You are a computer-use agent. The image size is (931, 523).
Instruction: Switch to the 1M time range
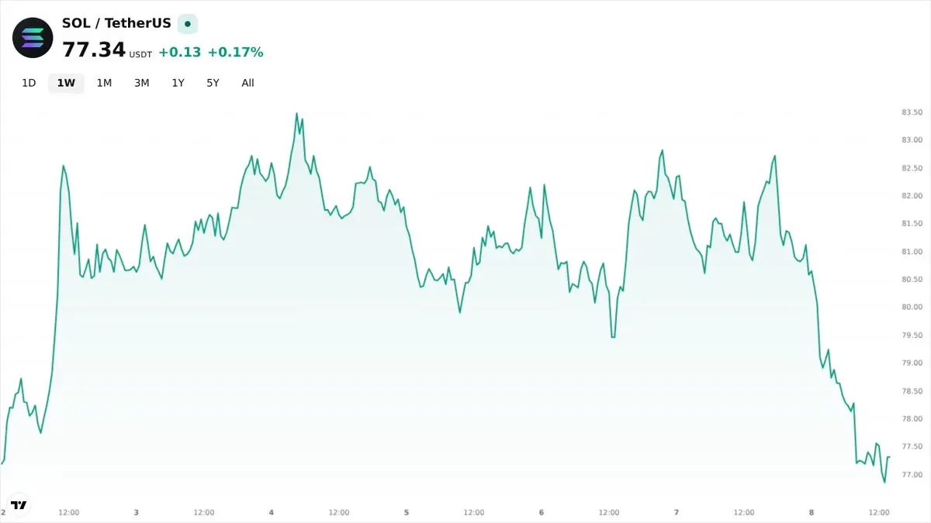pyautogui.click(x=104, y=83)
